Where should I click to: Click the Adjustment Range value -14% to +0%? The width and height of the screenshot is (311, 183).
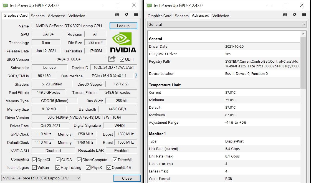pyautogui.click(x=236, y=122)
